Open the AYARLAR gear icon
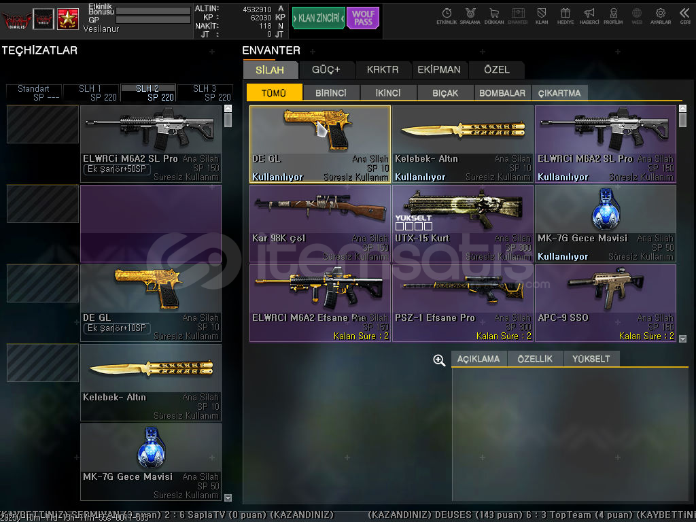The height and width of the screenshot is (522, 696). tap(661, 16)
